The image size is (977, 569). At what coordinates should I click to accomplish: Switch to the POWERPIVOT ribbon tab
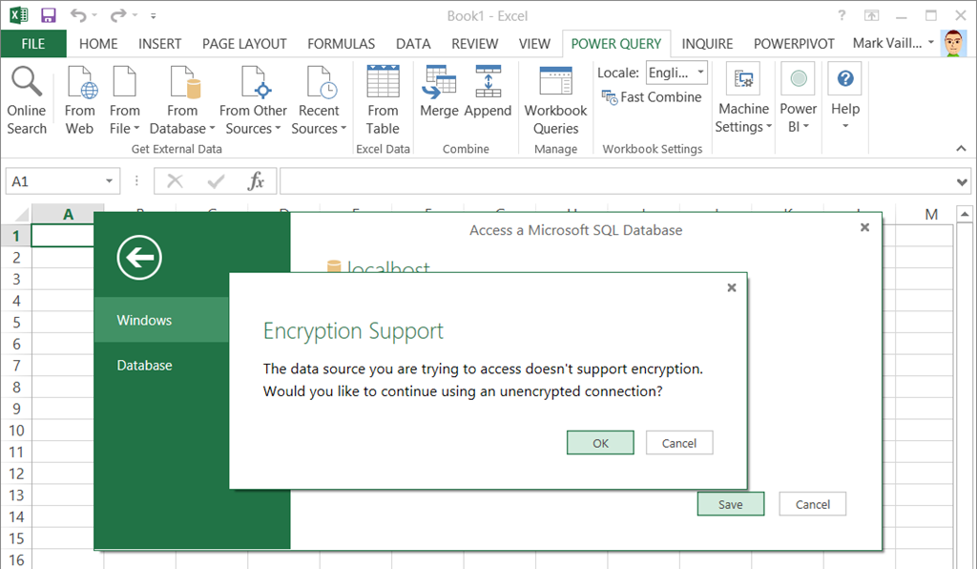[794, 43]
